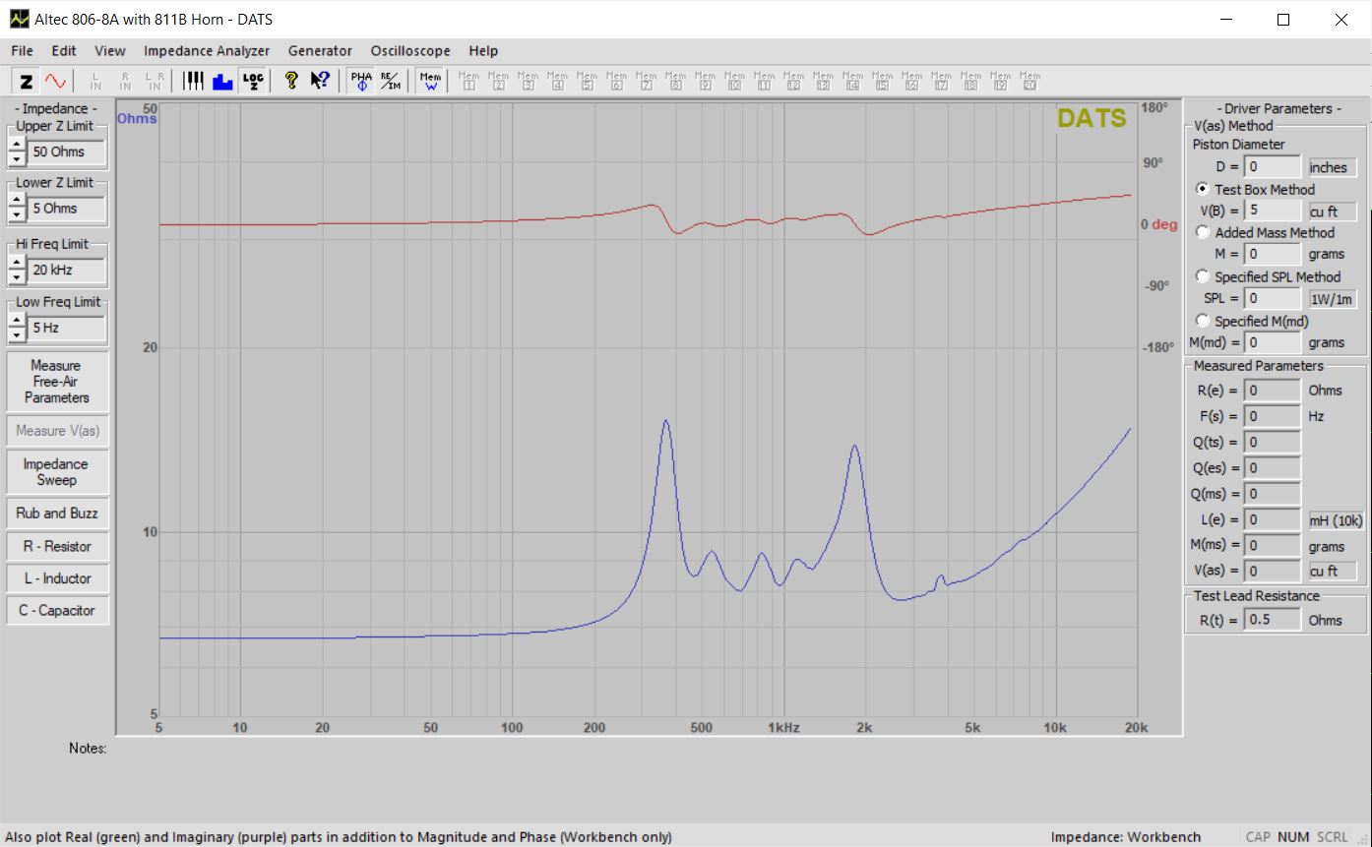The image size is (1372, 847).
Task: Toggle the RE/IM real and imaginary icon
Action: (x=391, y=81)
